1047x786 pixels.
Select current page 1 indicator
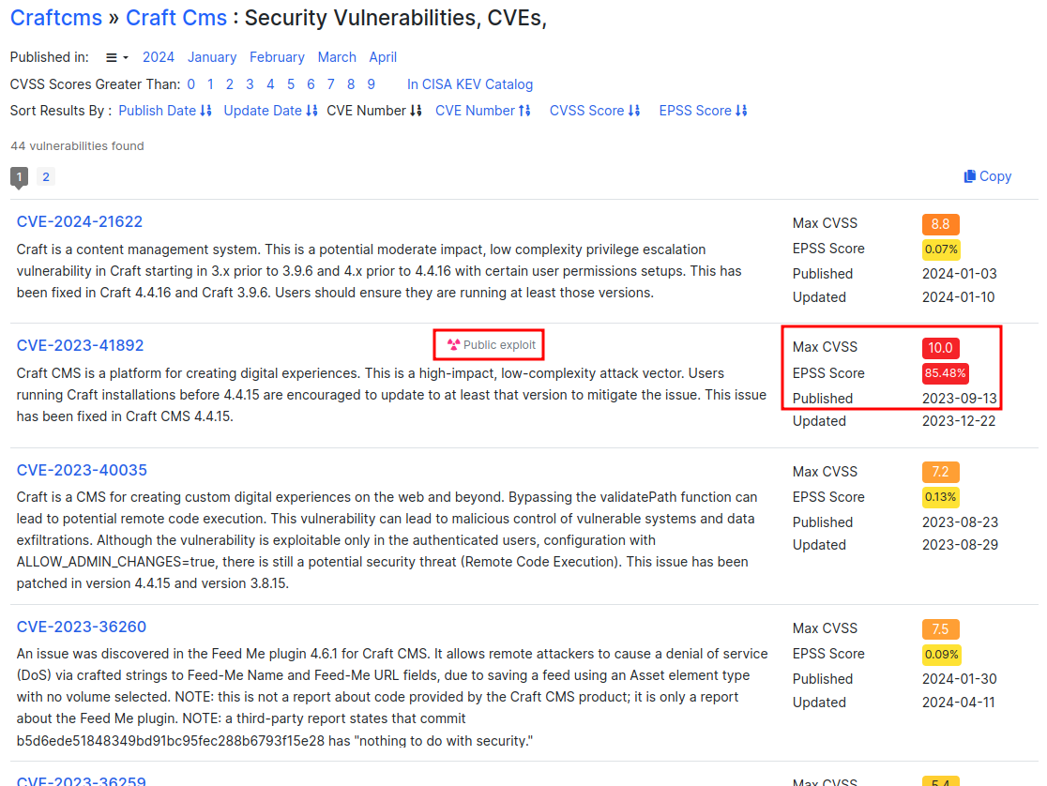coord(19,176)
